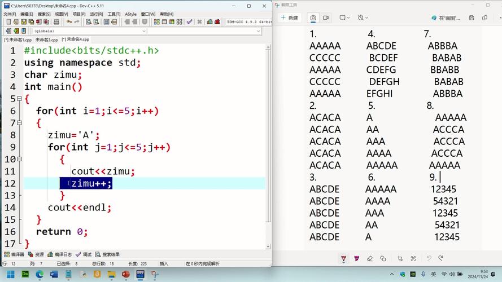Switch to camera snip mode
502x282 pixels.
(x=313, y=17)
